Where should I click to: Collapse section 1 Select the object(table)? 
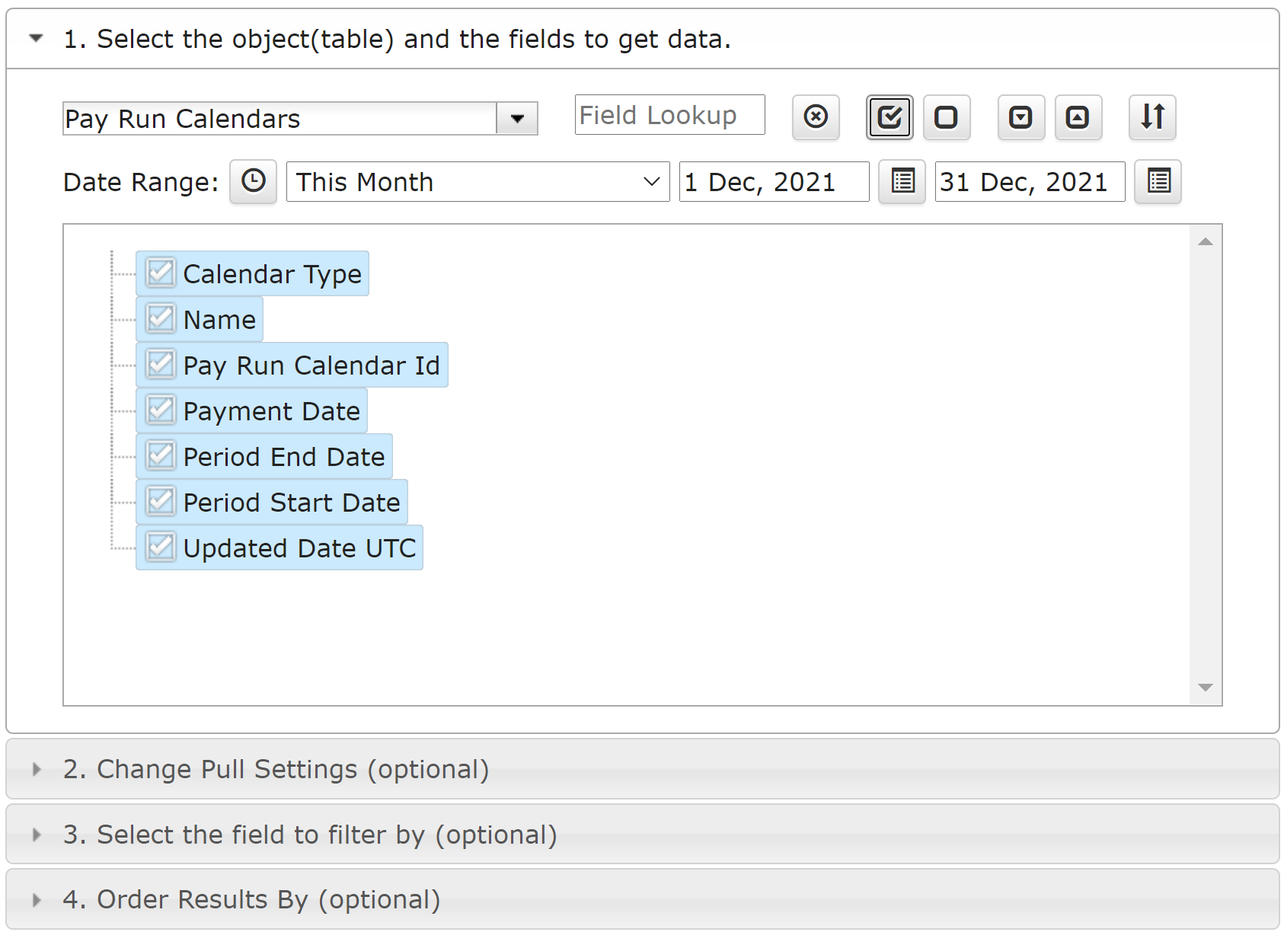(643, 39)
